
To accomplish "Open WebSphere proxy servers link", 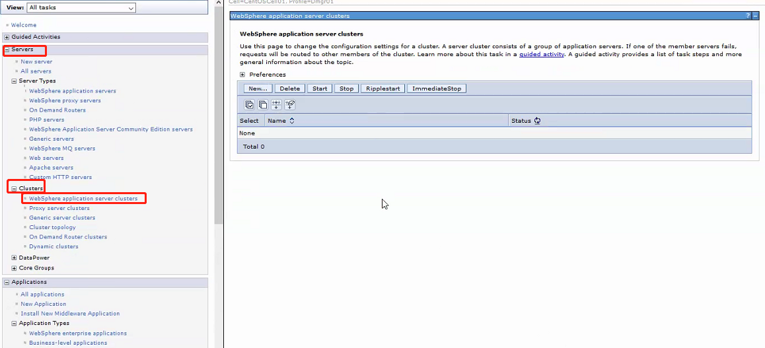I will pos(65,101).
